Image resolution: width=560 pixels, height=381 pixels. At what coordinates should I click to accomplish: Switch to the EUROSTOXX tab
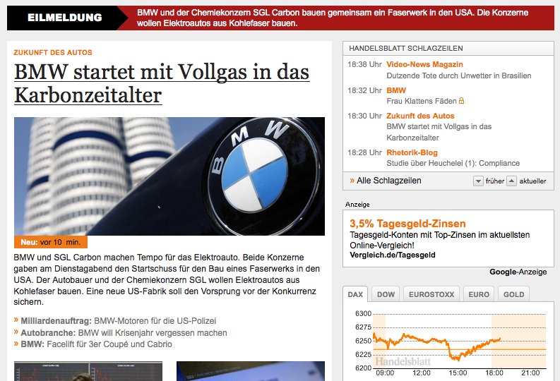[x=431, y=294]
